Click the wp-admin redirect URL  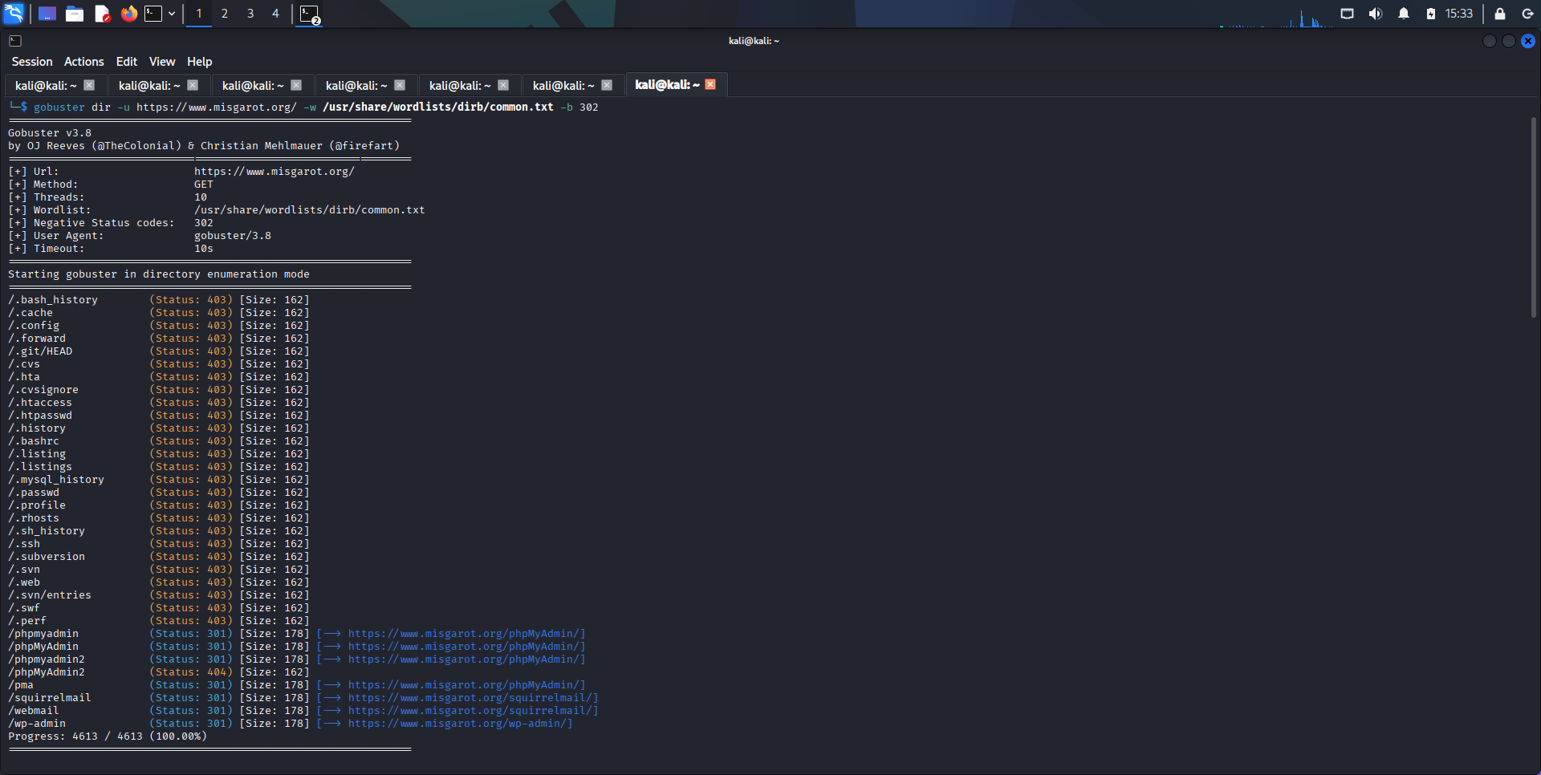pos(459,724)
